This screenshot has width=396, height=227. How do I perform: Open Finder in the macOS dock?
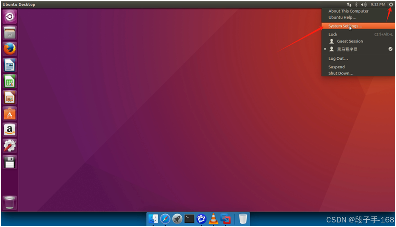point(153,219)
